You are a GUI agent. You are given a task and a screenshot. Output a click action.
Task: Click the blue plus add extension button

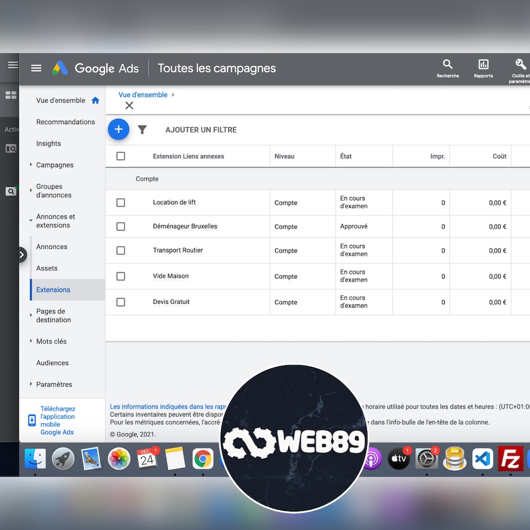(x=119, y=129)
